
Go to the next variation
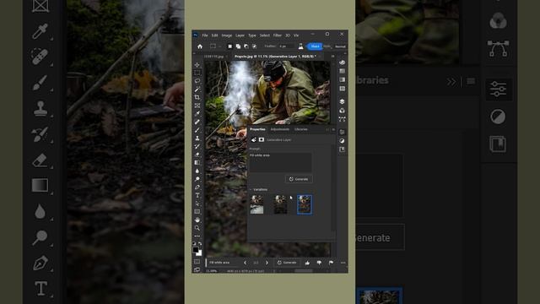pyautogui.click(x=267, y=263)
